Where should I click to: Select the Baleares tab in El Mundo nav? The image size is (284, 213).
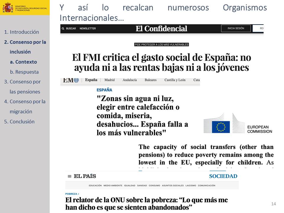[x=151, y=80]
